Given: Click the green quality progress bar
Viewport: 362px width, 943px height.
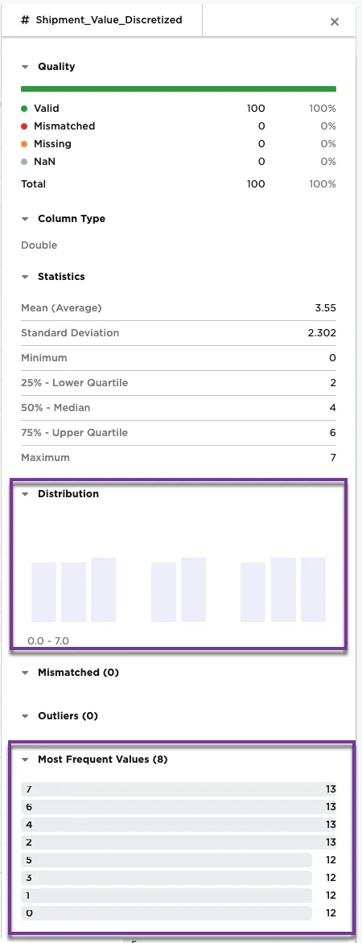Looking at the screenshot, I should pyautogui.click(x=179, y=89).
